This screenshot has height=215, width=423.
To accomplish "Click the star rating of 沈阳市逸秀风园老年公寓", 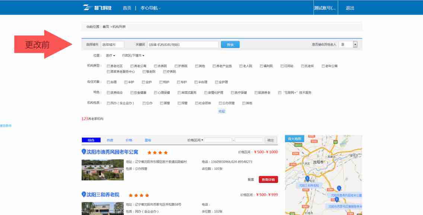I will (x=158, y=152).
